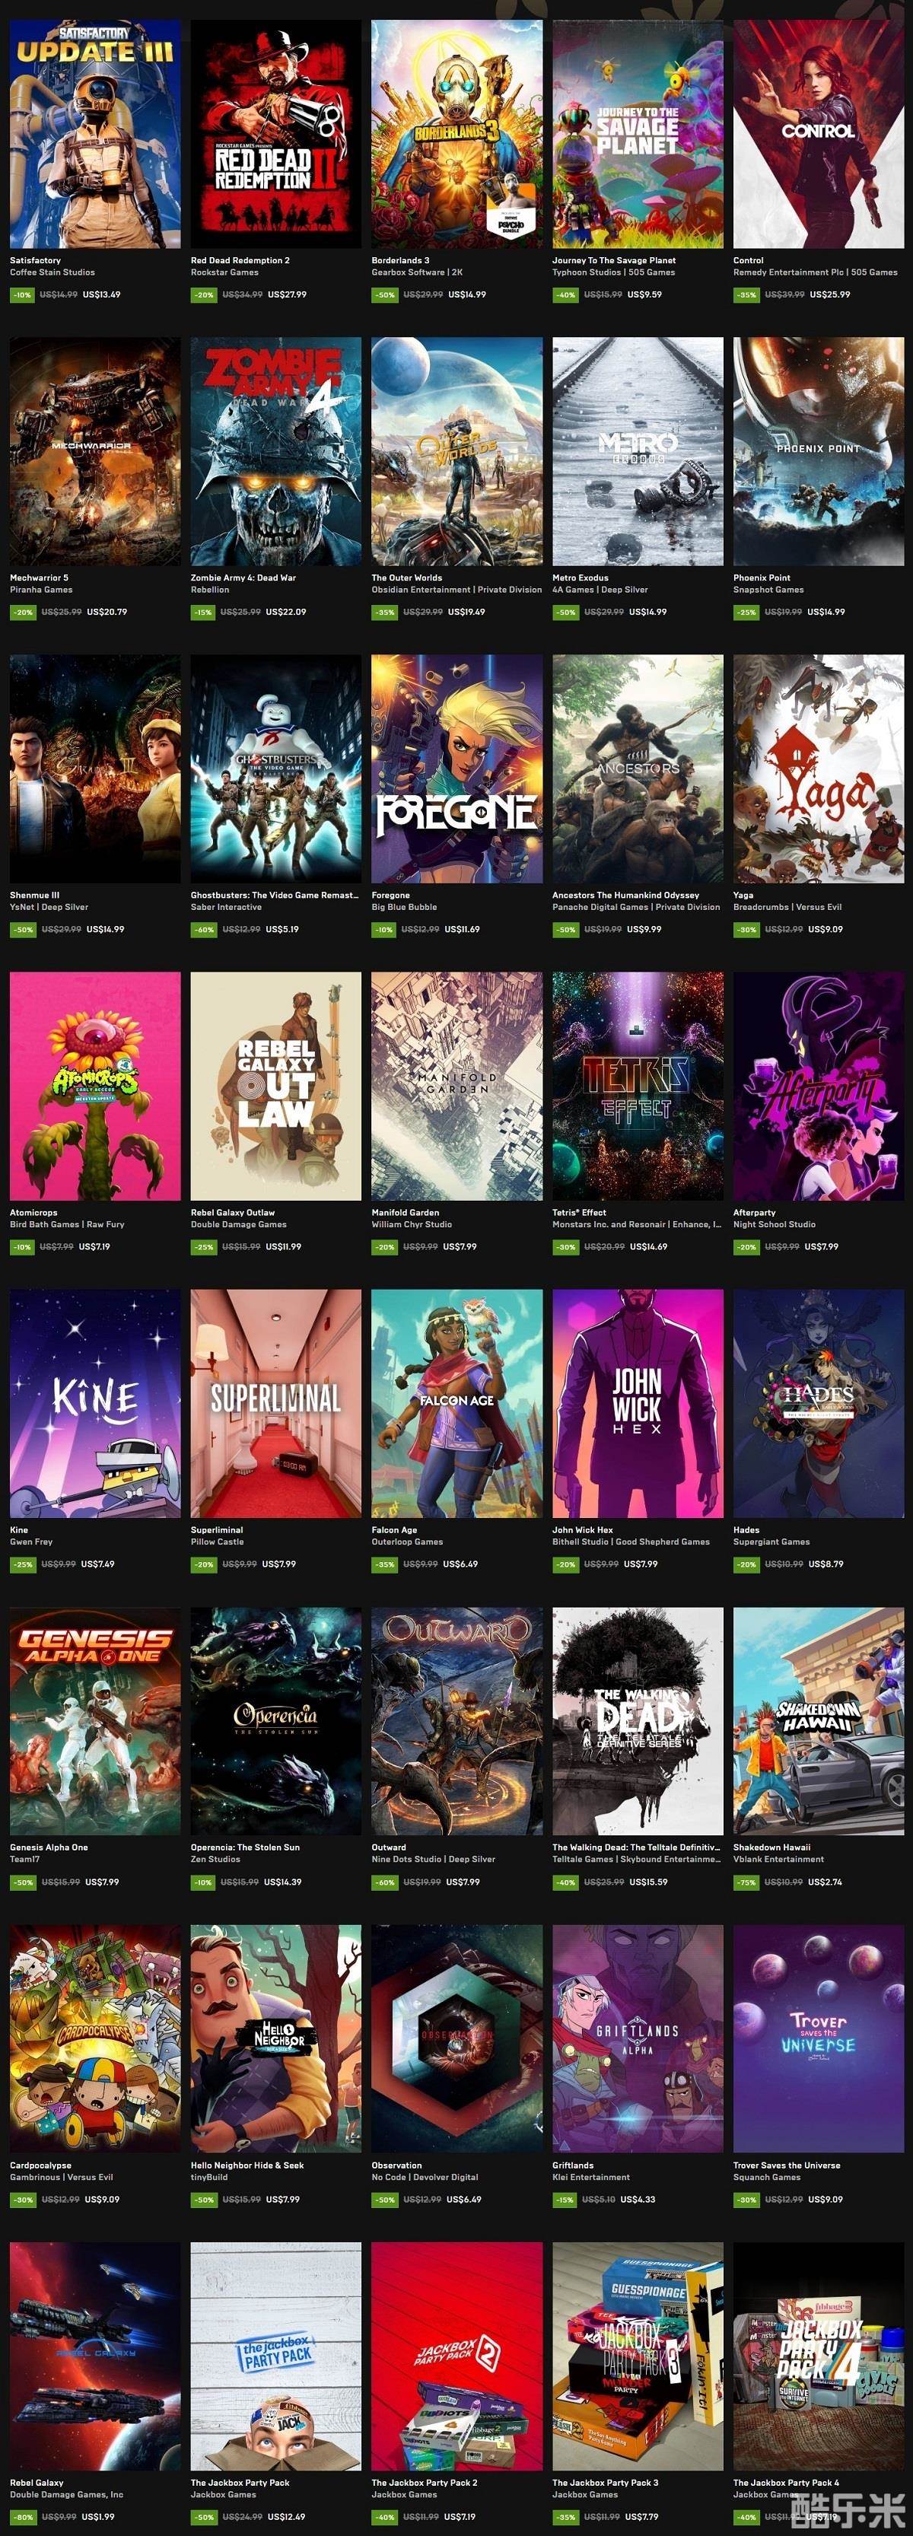Image resolution: width=913 pixels, height=2536 pixels.
Task: Open Red Dead Redemption 2 cover art
Action: (275, 134)
